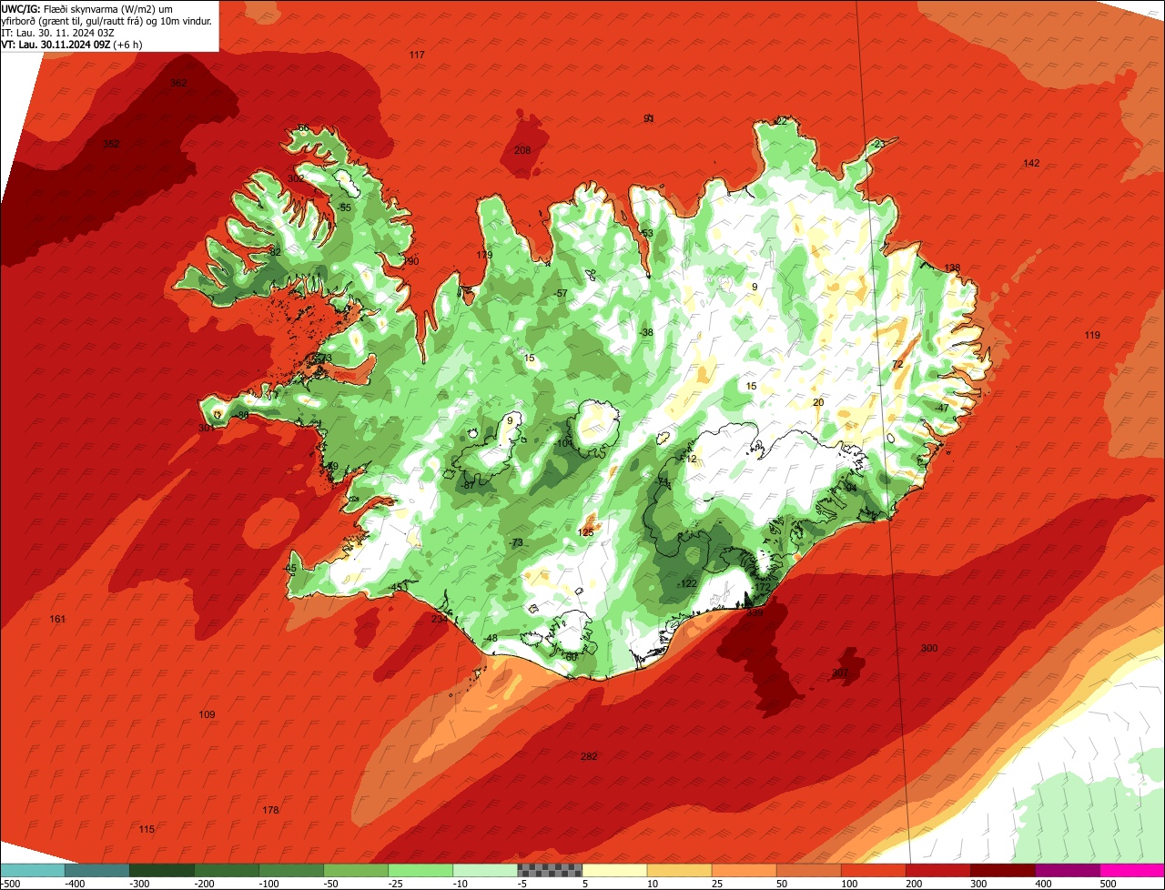Viewport: 1165px width, 890px height.
Task: Click the legend swatch between -25 and -10
Action: [420, 870]
